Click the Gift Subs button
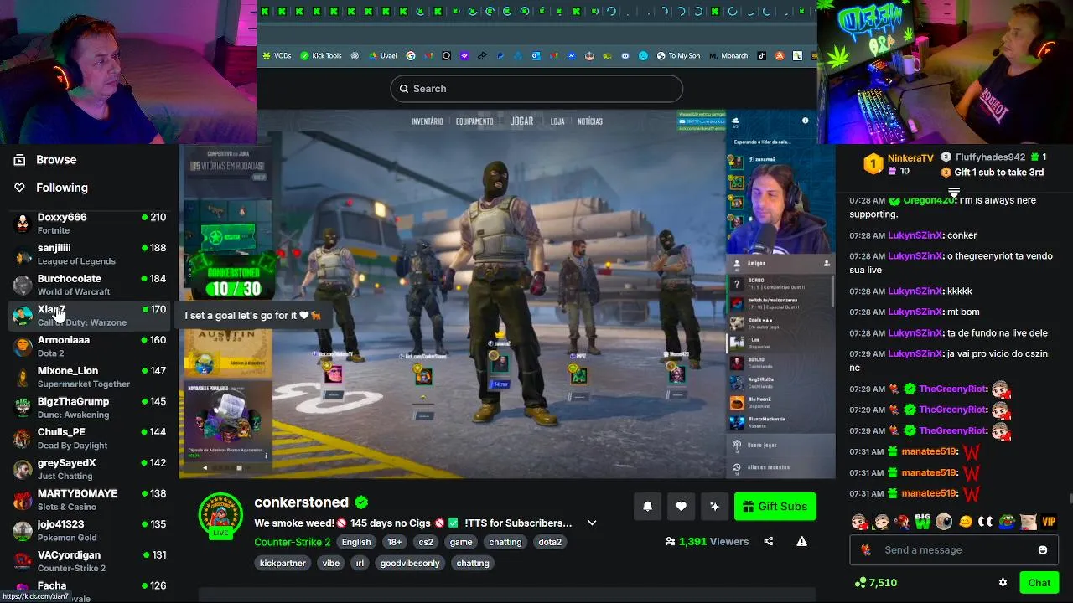Image resolution: width=1073 pixels, height=603 pixels. (x=775, y=506)
